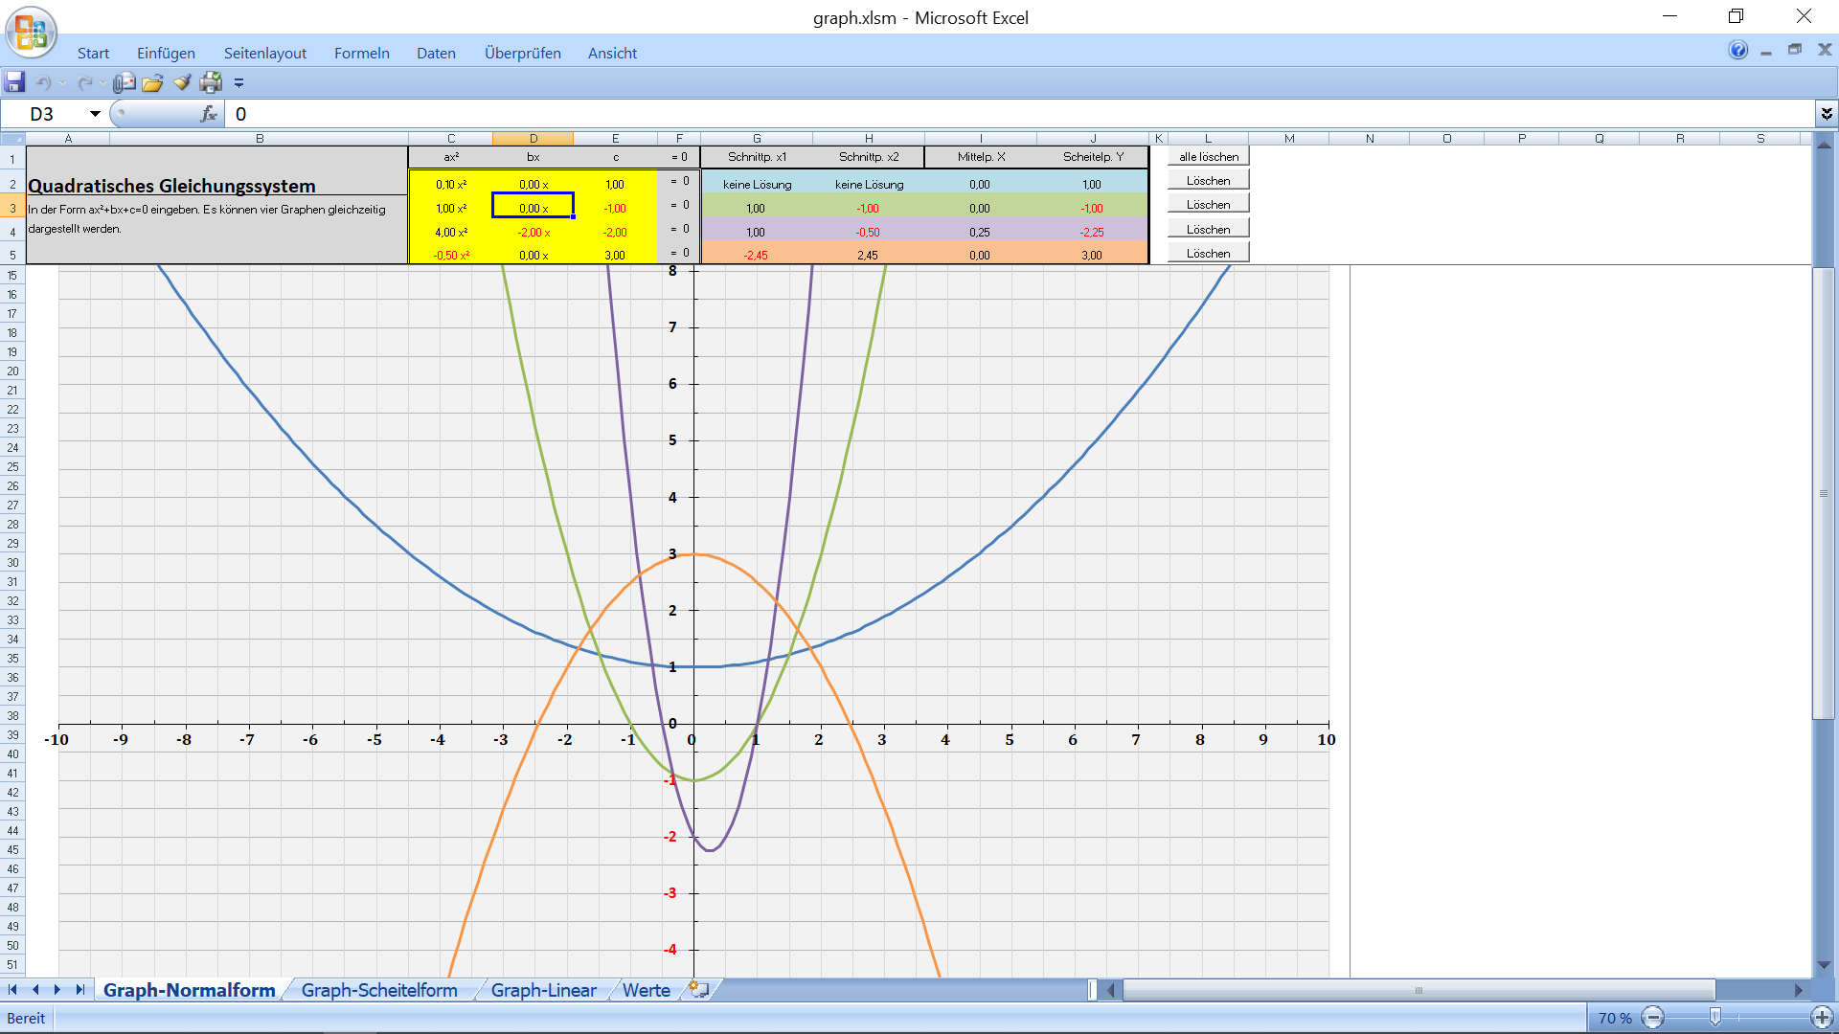Screen dimensions: 1839x1034
Task: Click the 70 % zoom level indicator
Action: [x=1614, y=1018]
